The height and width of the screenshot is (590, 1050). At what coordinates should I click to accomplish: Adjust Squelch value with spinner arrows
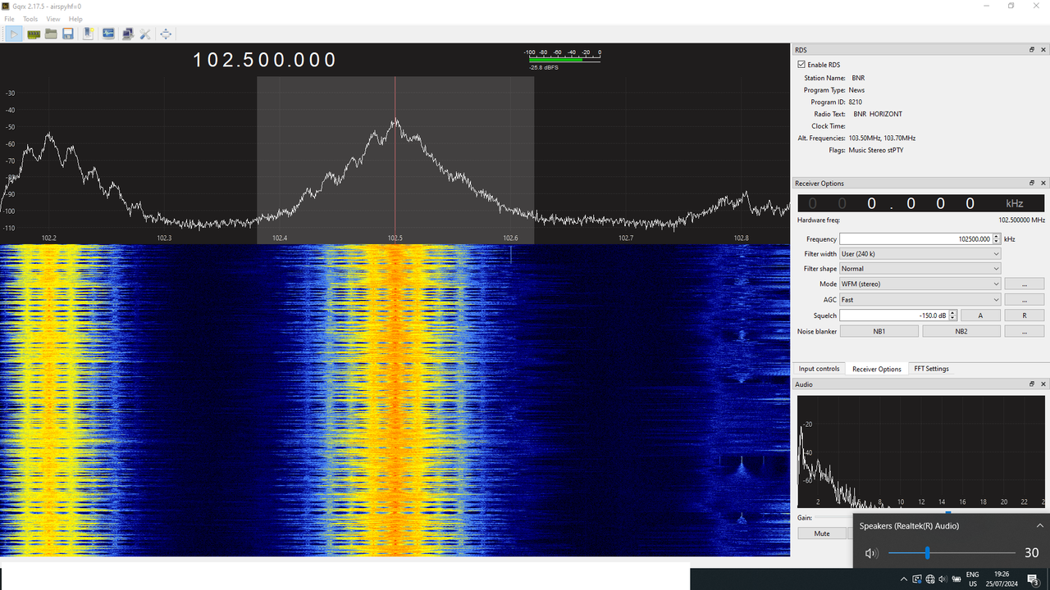tap(952, 315)
